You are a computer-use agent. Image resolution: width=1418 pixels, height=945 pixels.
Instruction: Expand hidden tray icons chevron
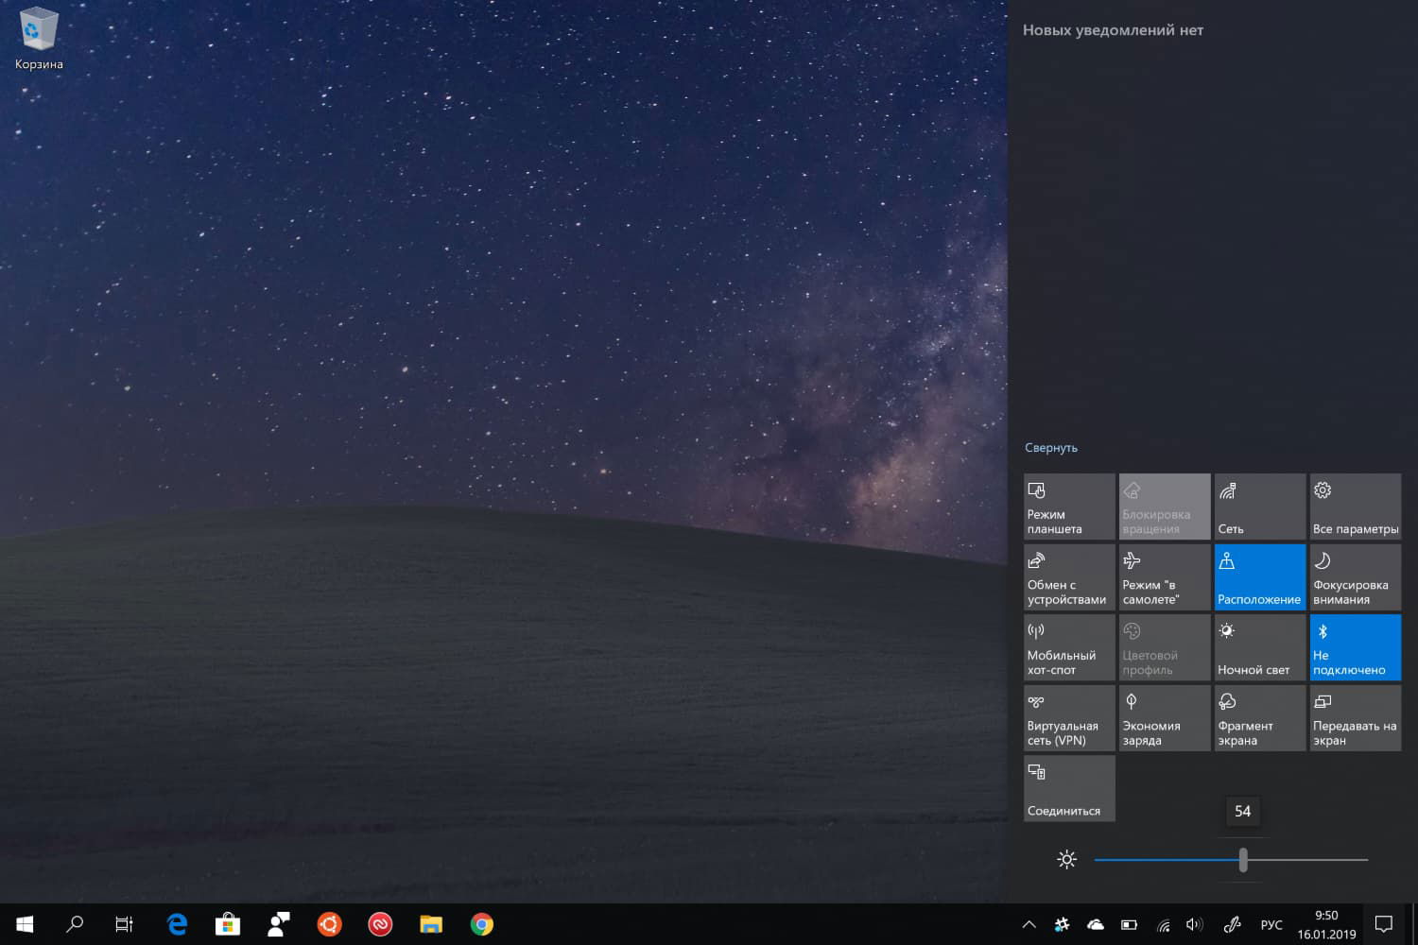(1029, 924)
